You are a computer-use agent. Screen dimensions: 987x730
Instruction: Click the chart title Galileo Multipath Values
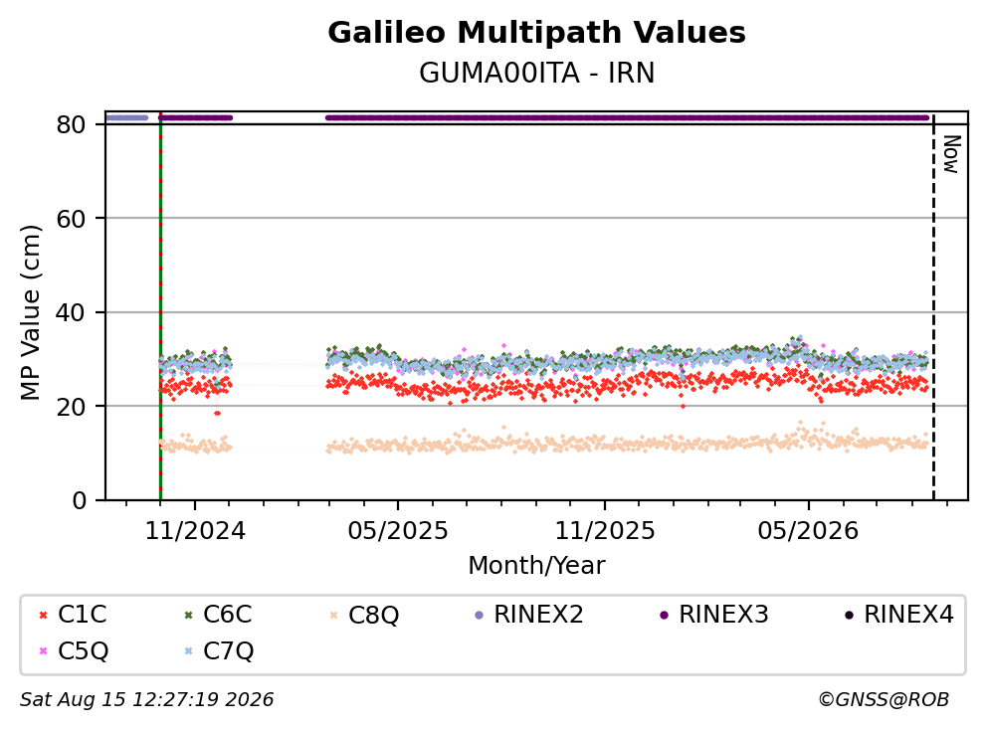(x=536, y=33)
